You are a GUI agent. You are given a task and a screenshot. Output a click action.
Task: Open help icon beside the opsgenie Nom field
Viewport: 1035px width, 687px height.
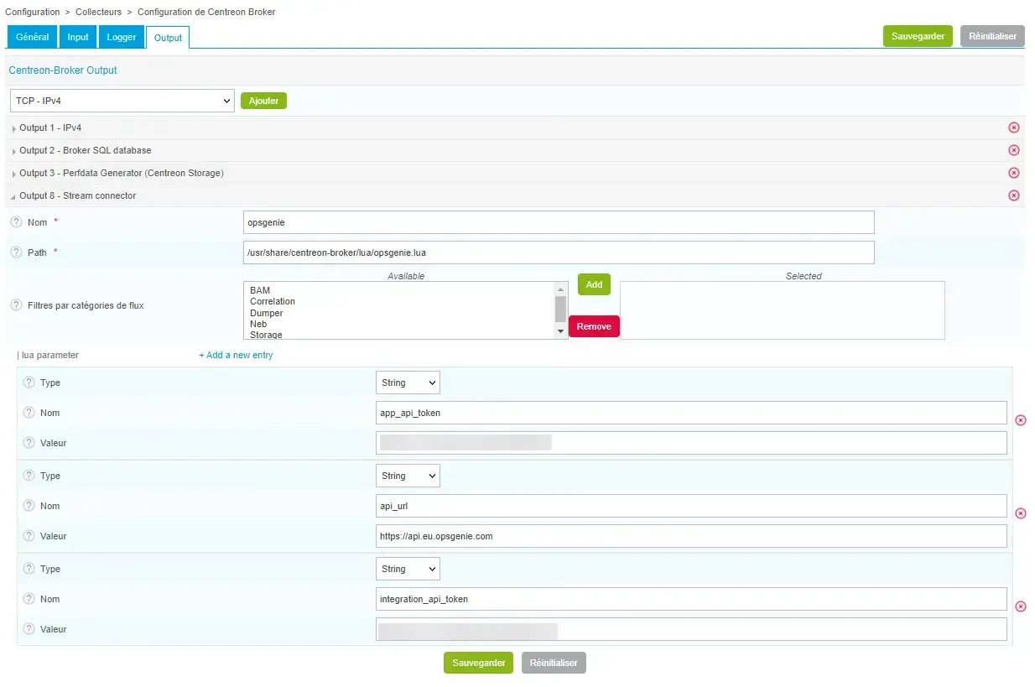pyautogui.click(x=16, y=222)
